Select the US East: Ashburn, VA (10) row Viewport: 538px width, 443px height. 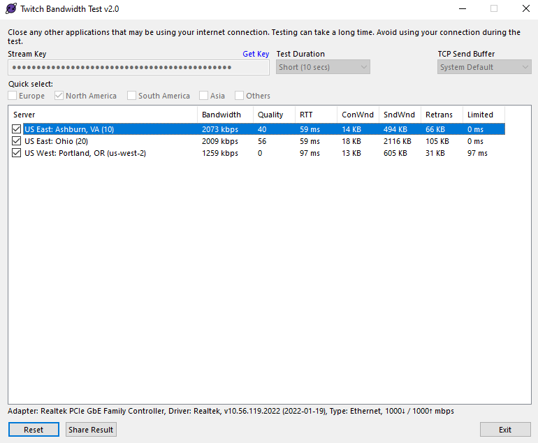[x=264, y=129]
